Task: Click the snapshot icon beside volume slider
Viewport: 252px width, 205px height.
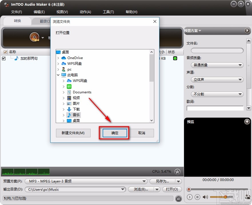Action: tap(247, 197)
